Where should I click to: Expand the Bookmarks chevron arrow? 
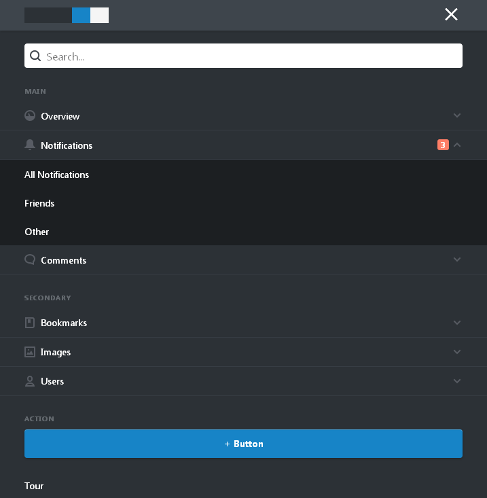click(x=457, y=323)
